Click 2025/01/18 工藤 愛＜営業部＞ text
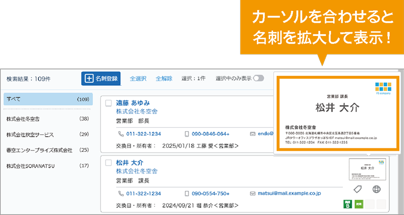This screenshot has height=215, width=404. coord(200,146)
